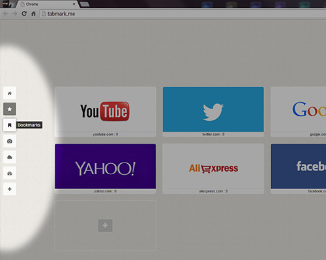Screen dimensions: 326x260
Task: Open the cloud sidebar icon
Action: pyautogui.click(x=10, y=157)
